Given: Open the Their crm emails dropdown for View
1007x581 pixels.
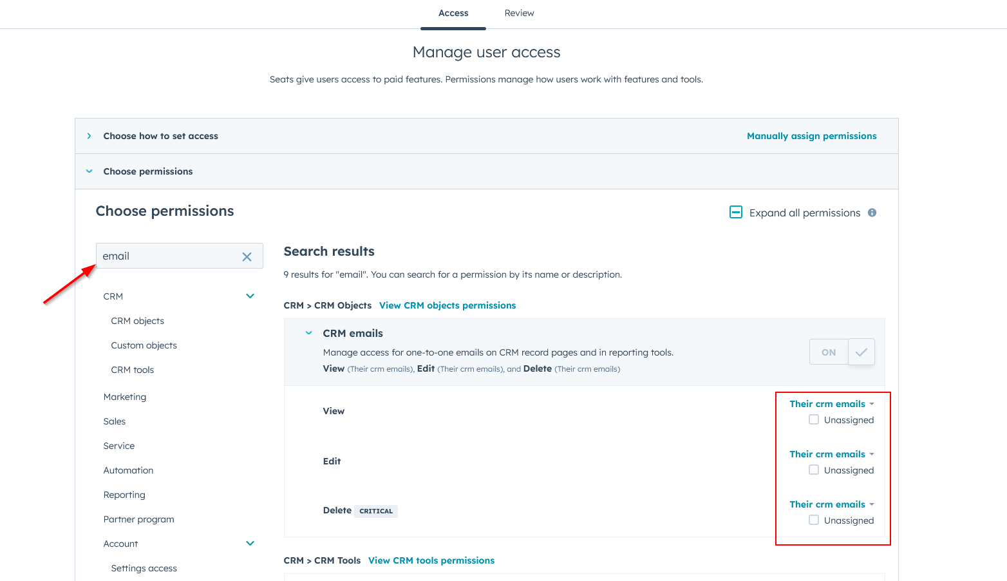Looking at the screenshot, I should pos(832,404).
